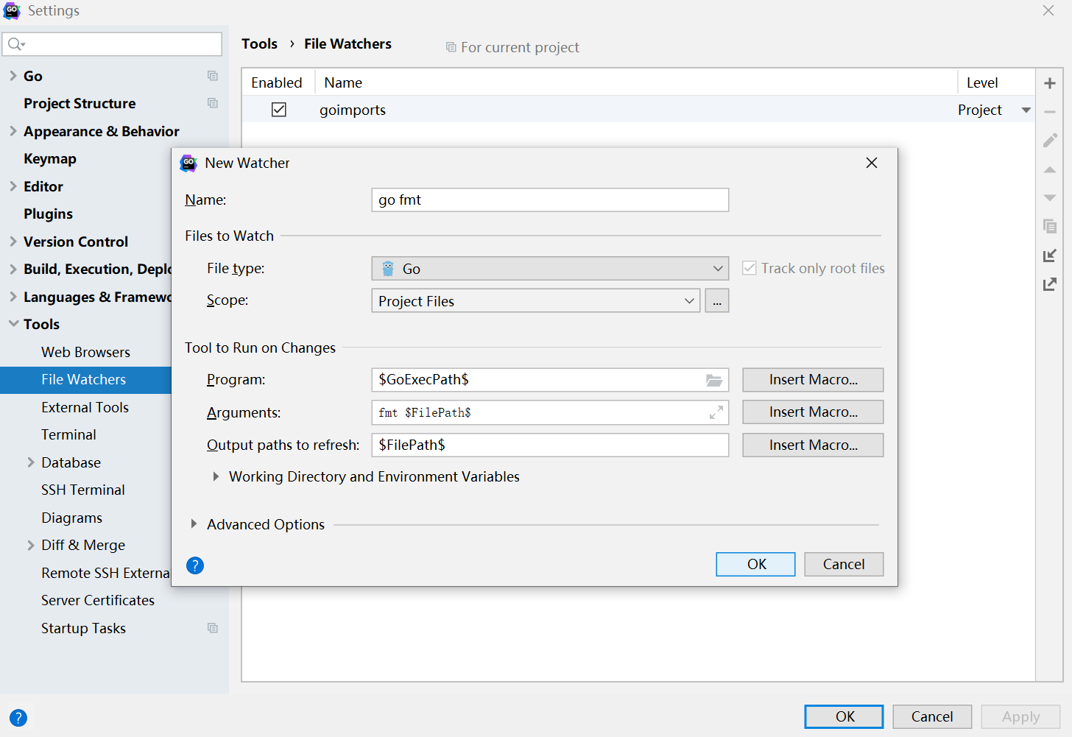Select File Watchers in settings tree
1072x737 pixels.
click(x=85, y=379)
